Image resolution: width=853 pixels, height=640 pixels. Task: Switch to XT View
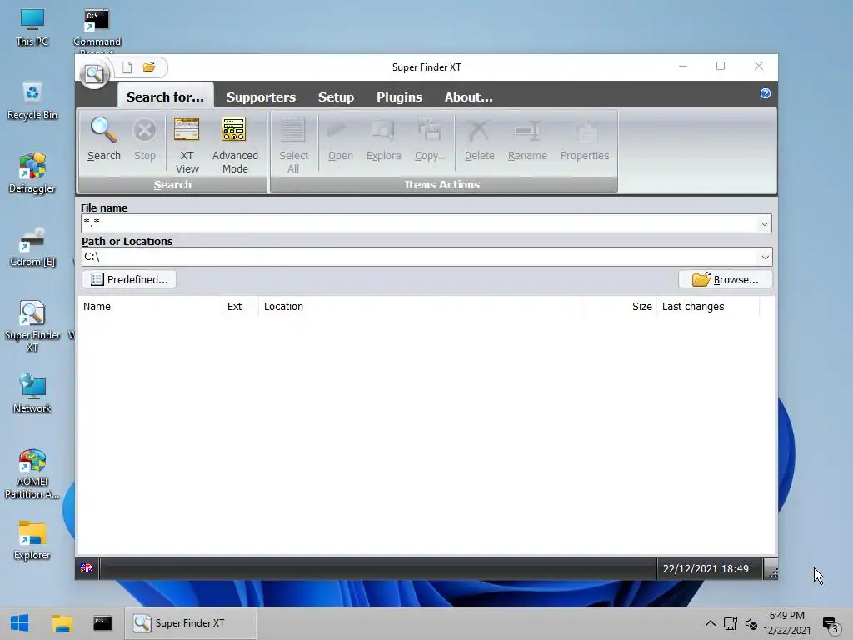[x=187, y=145]
